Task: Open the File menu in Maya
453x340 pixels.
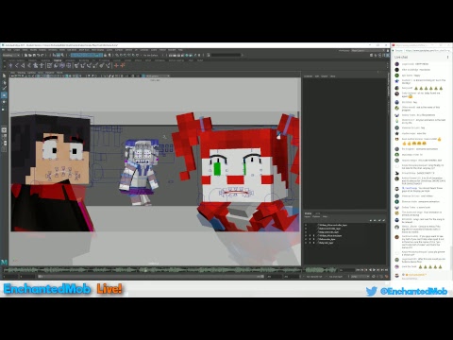Action: pos(4,50)
